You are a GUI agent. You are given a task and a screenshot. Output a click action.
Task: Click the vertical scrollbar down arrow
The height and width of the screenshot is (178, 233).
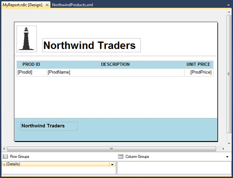229,143
